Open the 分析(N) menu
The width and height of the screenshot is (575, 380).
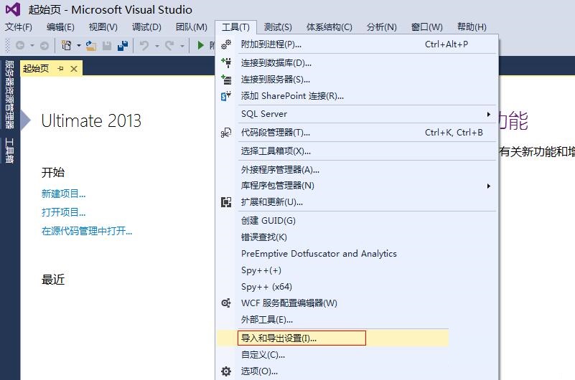point(382,27)
